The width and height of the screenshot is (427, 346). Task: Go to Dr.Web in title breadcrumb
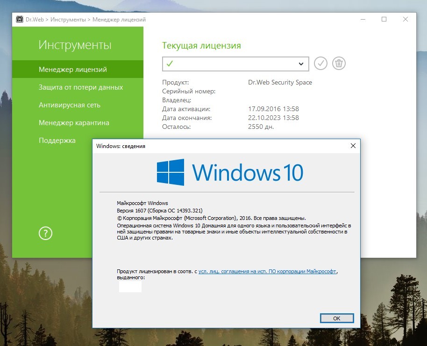(35, 20)
